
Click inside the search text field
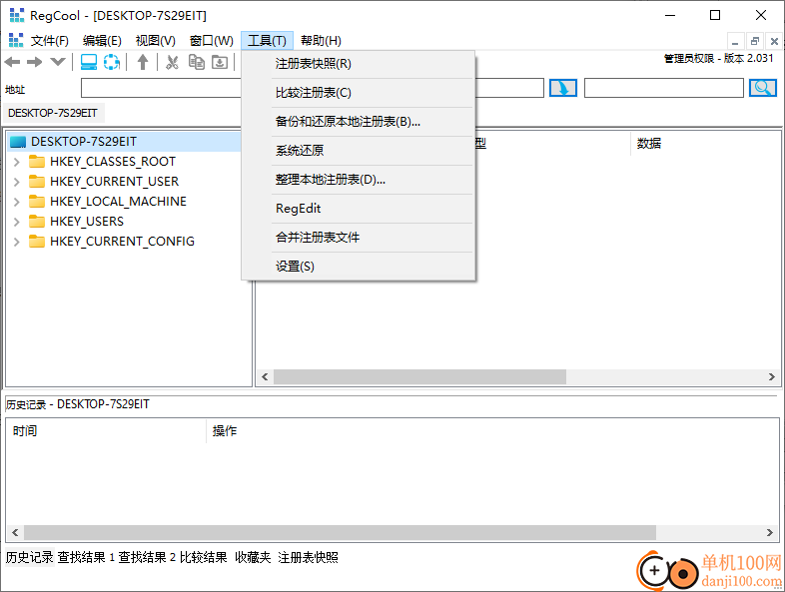(663, 88)
